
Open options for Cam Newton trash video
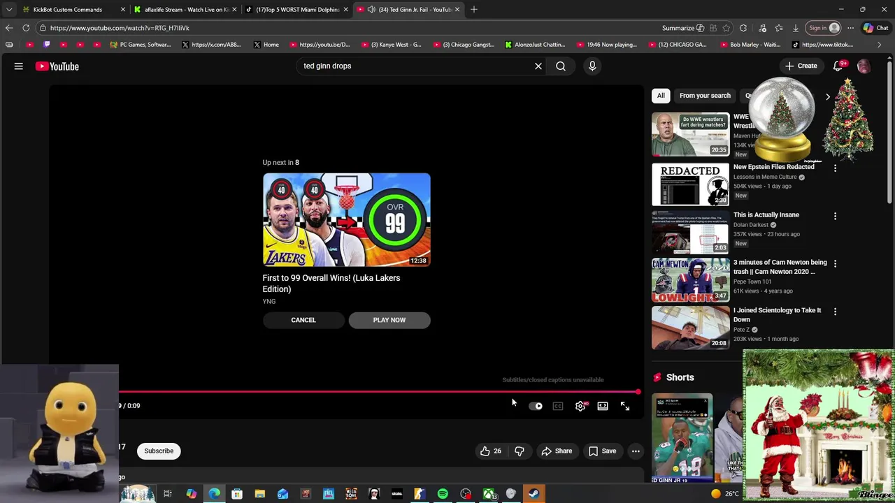835,263
